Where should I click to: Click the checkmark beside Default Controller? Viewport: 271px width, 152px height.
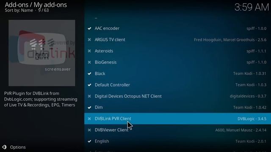(89, 85)
